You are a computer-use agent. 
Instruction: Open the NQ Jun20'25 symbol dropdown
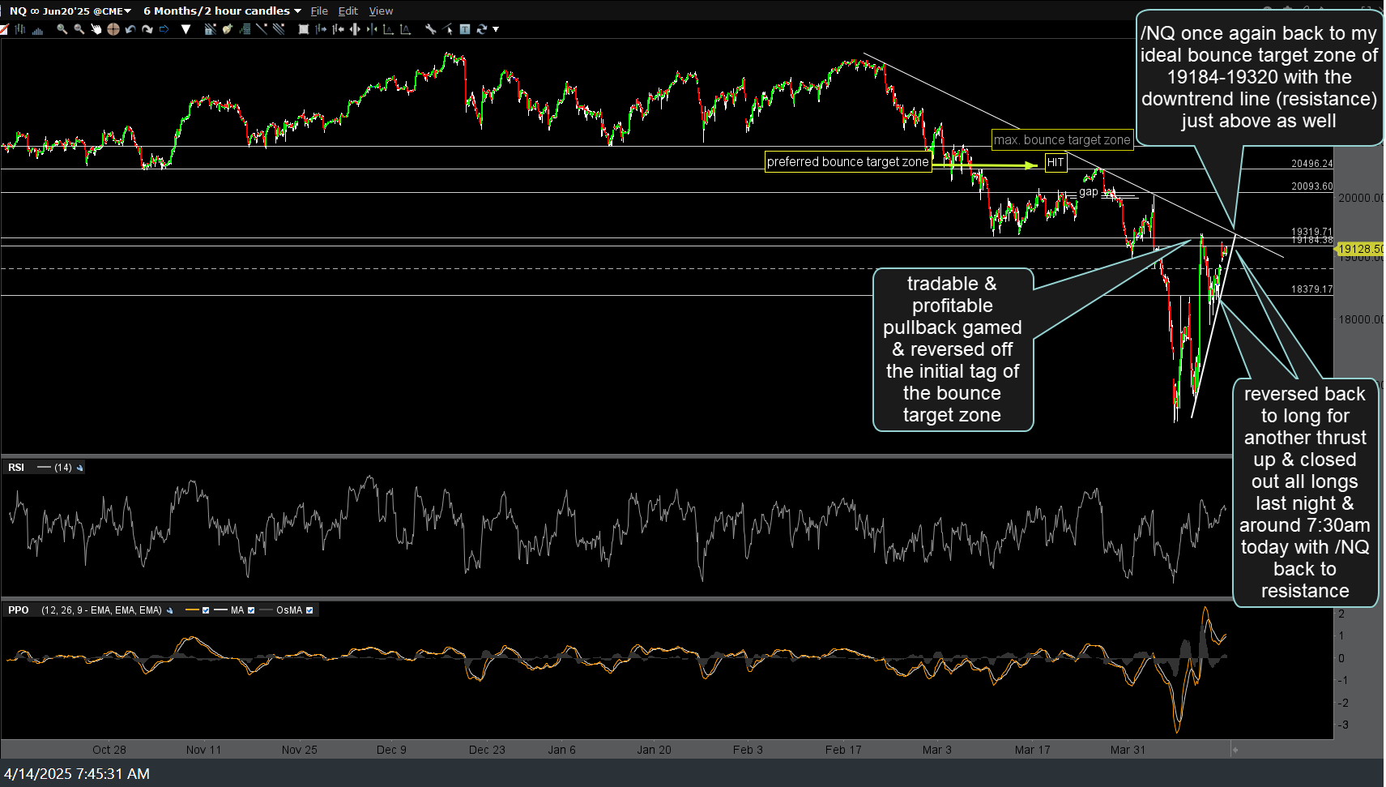coord(127,11)
